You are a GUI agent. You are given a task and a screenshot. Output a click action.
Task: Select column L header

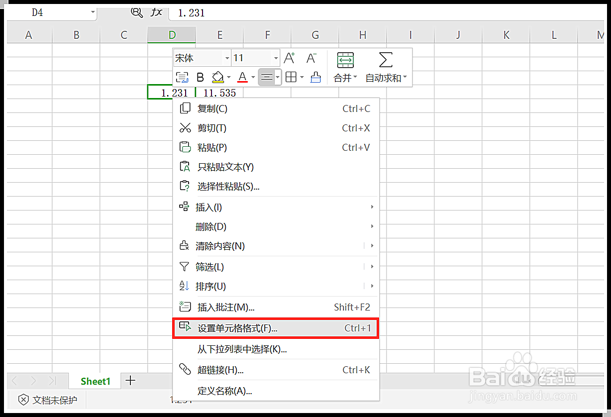(554, 35)
